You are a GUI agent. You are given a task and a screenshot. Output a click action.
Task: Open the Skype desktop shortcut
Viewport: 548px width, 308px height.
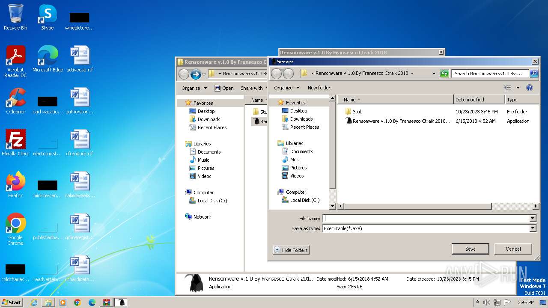[x=47, y=17]
